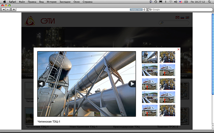Toggle the 'Только текст' reader button
The width and height of the screenshot is (214, 133).
136,10
